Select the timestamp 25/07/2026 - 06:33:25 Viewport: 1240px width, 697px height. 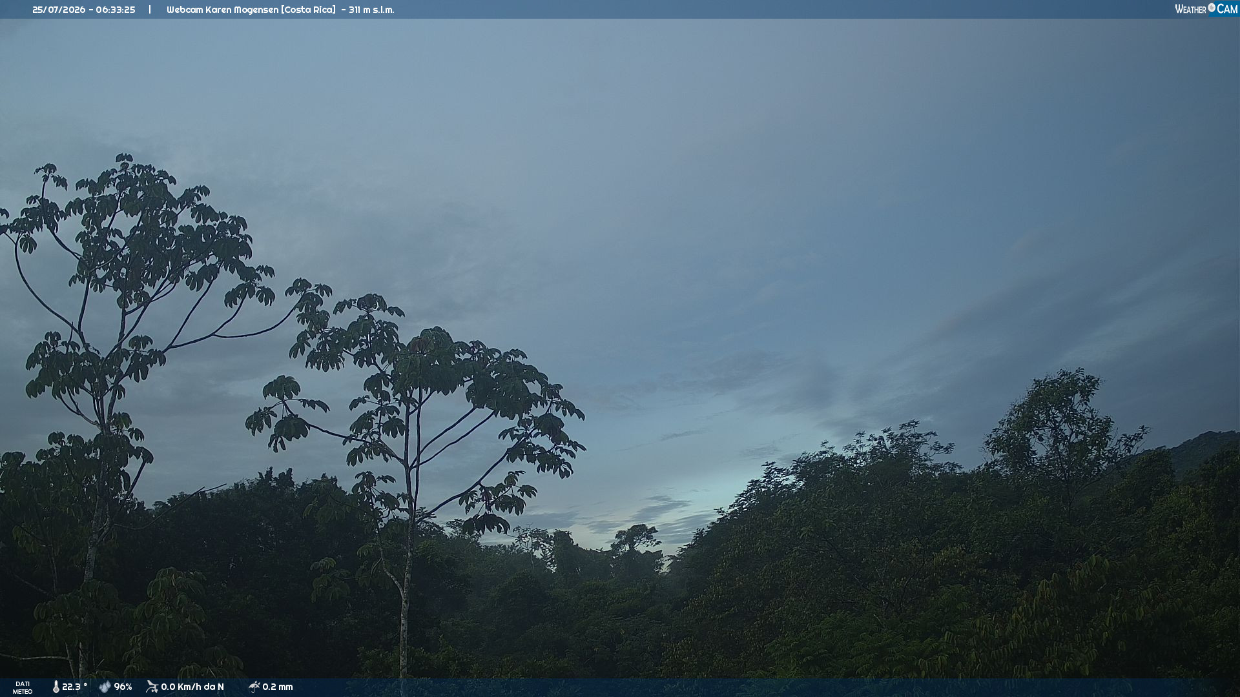84,10
